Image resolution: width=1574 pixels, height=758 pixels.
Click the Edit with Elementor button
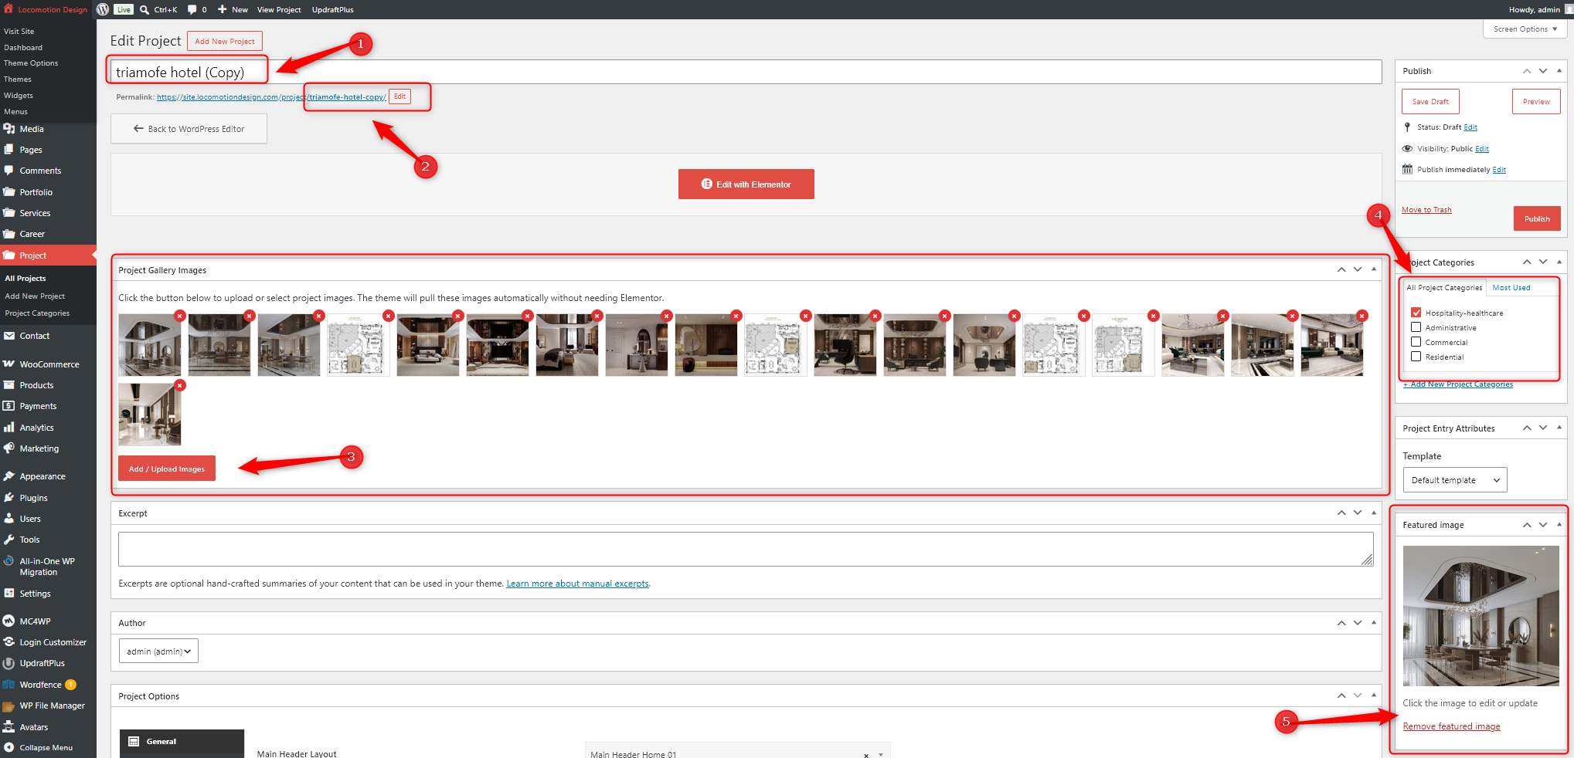[x=746, y=184]
